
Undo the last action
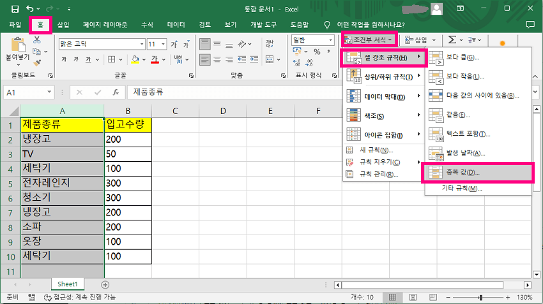(x=30, y=9)
